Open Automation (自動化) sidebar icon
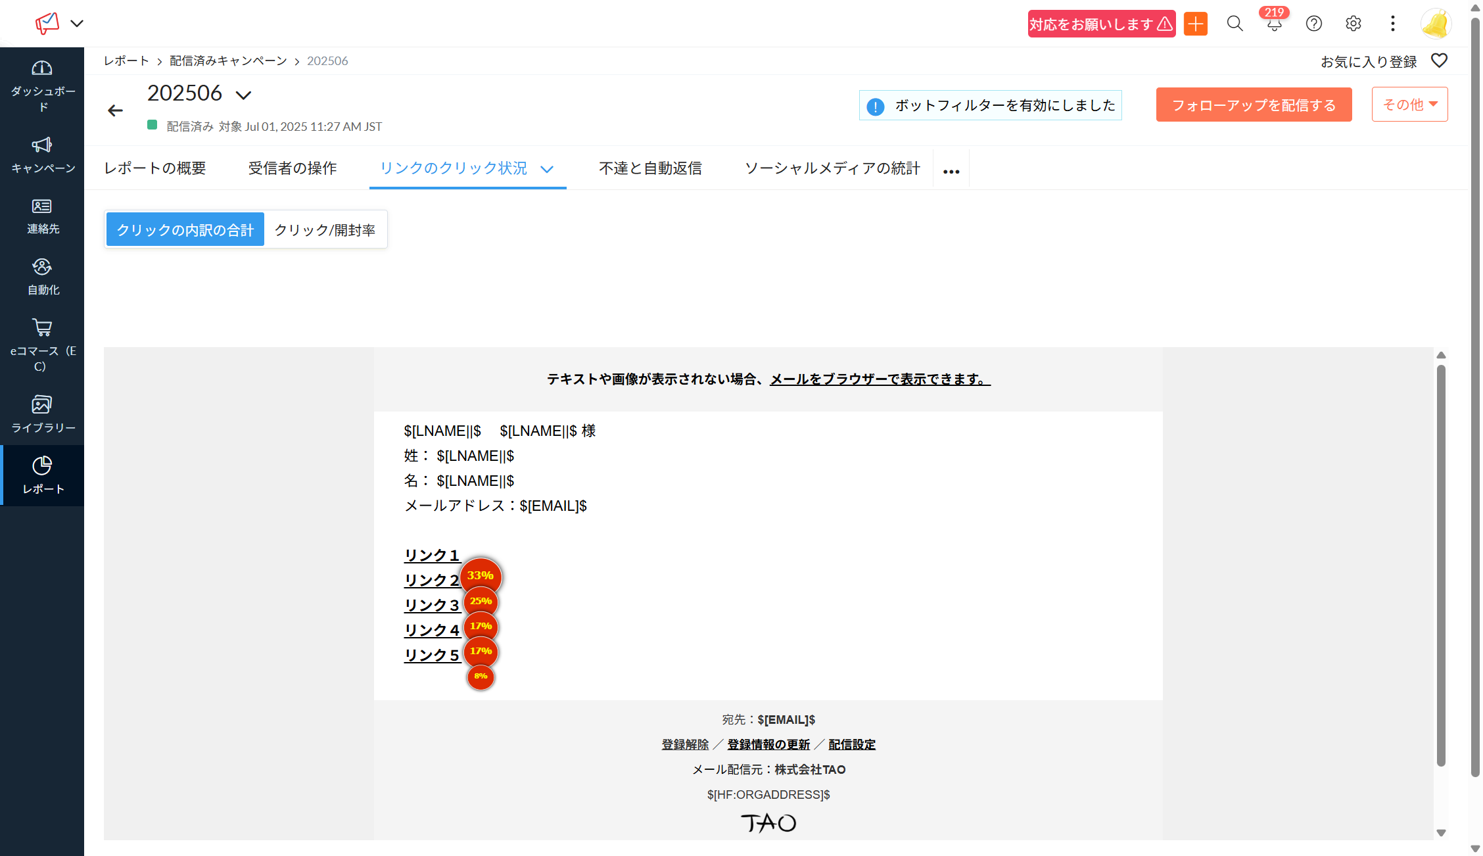This screenshot has height=856, width=1483. coord(42,267)
